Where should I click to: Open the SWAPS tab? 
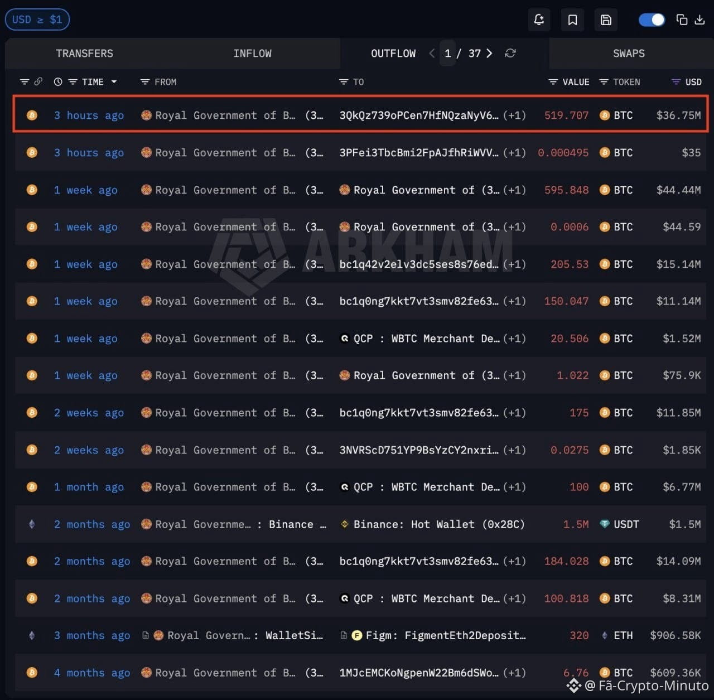point(629,54)
